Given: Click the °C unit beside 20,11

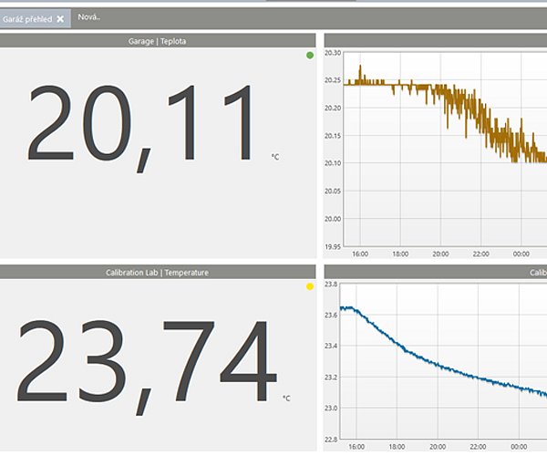Looking at the screenshot, I should [x=275, y=157].
